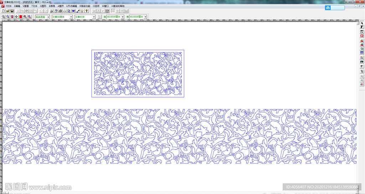The image size is (365, 194).
Task: Select the small framed floral pattern
Action: tap(138, 73)
